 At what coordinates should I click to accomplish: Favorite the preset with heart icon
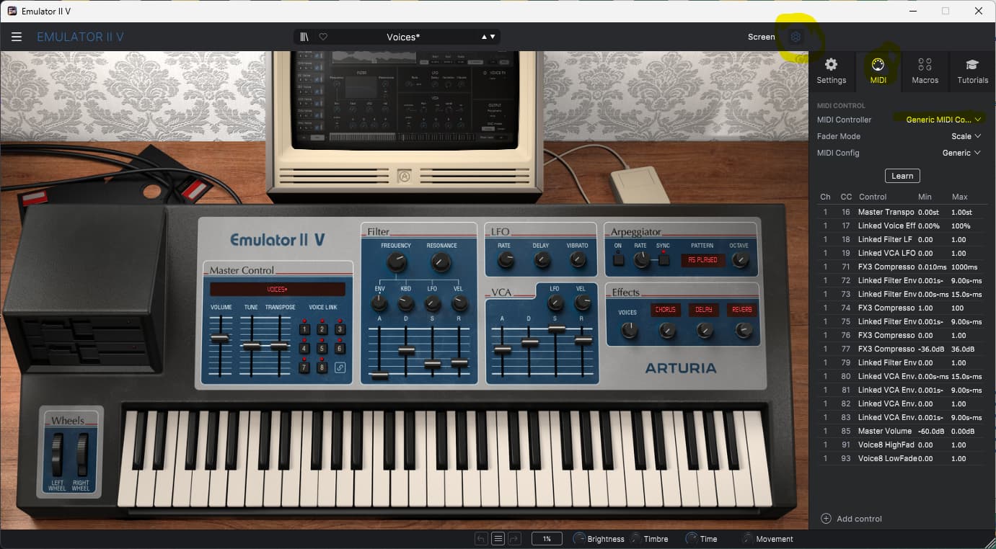point(323,37)
